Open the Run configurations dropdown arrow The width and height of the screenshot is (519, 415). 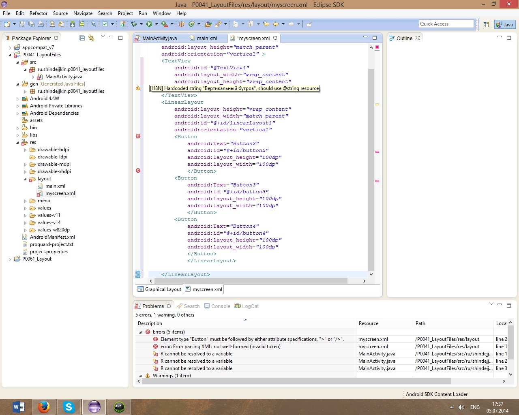point(157,24)
